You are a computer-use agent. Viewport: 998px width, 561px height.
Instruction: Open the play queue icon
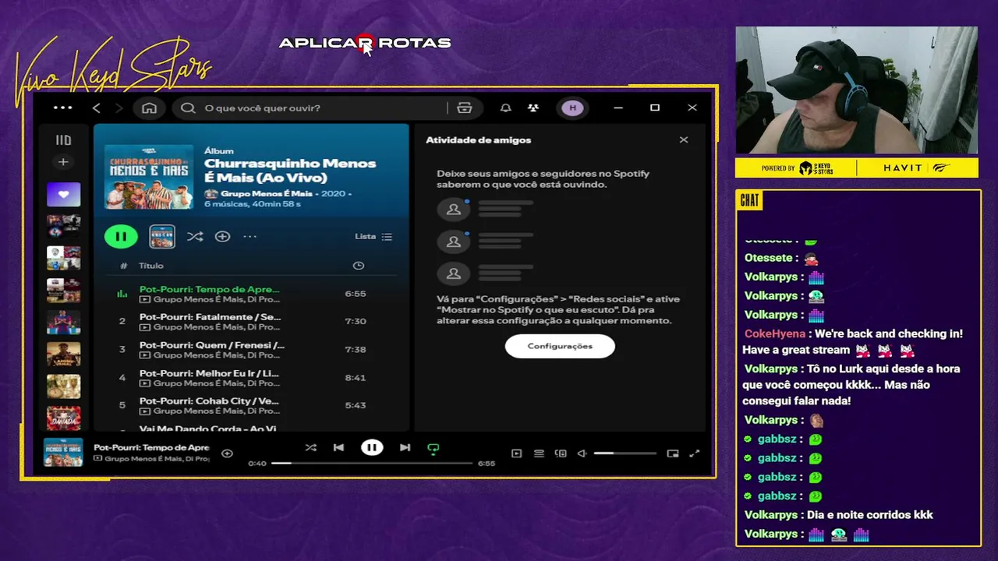click(539, 453)
